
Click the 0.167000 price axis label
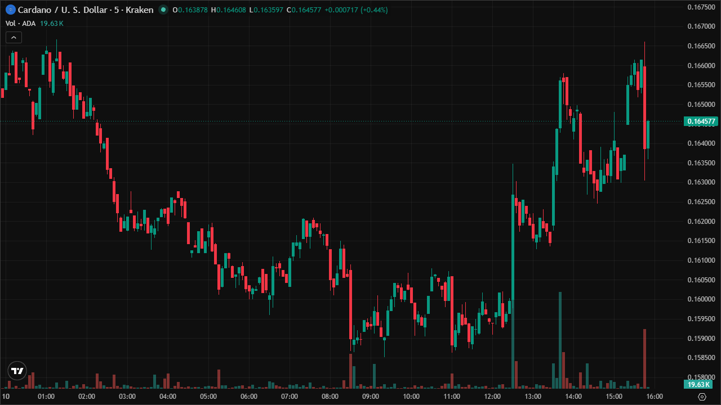click(x=701, y=26)
